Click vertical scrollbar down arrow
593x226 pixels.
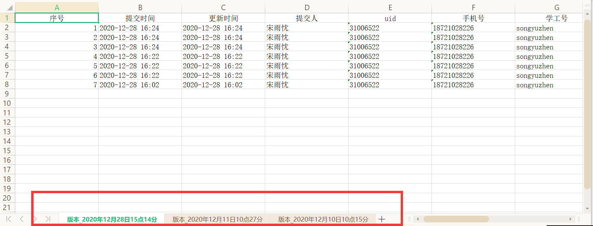[588, 208]
